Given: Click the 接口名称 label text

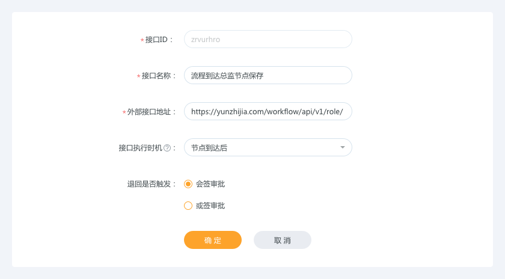Looking at the screenshot, I should pyautogui.click(x=156, y=76).
